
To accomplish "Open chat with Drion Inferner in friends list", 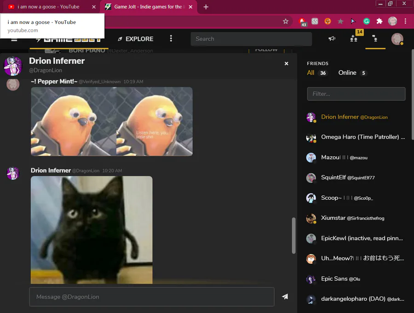I will [x=356, y=117].
